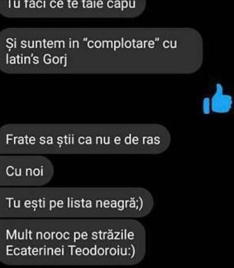Tap the short 'Cu noi' message bubble
This screenshot has height=268, width=234.
pos(26,171)
